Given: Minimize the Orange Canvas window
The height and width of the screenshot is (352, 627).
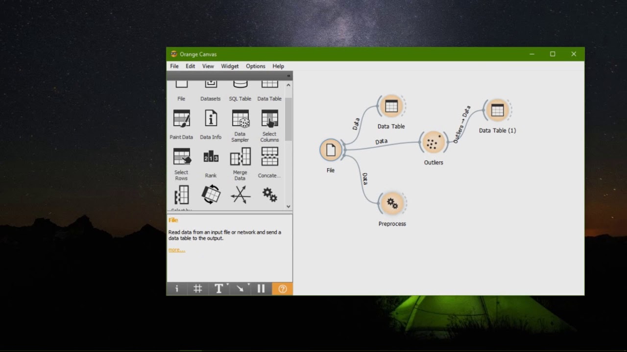Looking at the screenshot, I should (532, 54).
